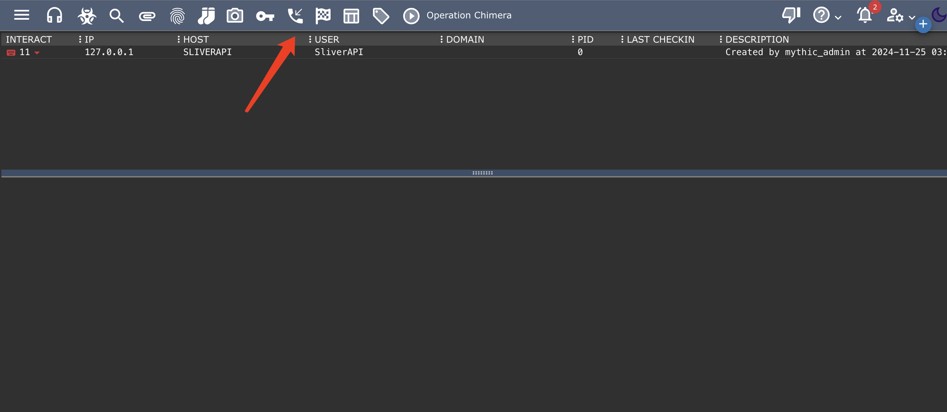Click the IP column header label
This screenshot has width=947, height=412.
point(89,39)
